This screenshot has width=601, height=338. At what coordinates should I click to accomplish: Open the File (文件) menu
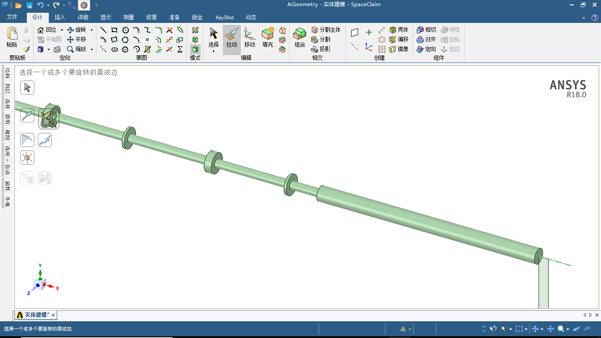coord(12,17)
